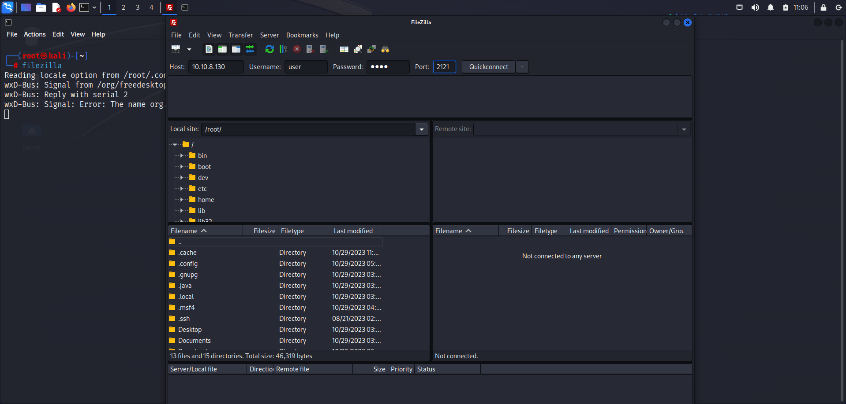The width and height of the screenshot is (846, 404).
Task: Open the file manager panel icon
Action: pos(41,7)
